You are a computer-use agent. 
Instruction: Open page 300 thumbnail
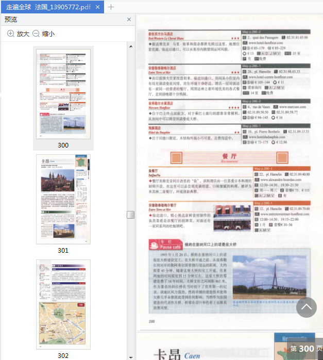(63, 94)
